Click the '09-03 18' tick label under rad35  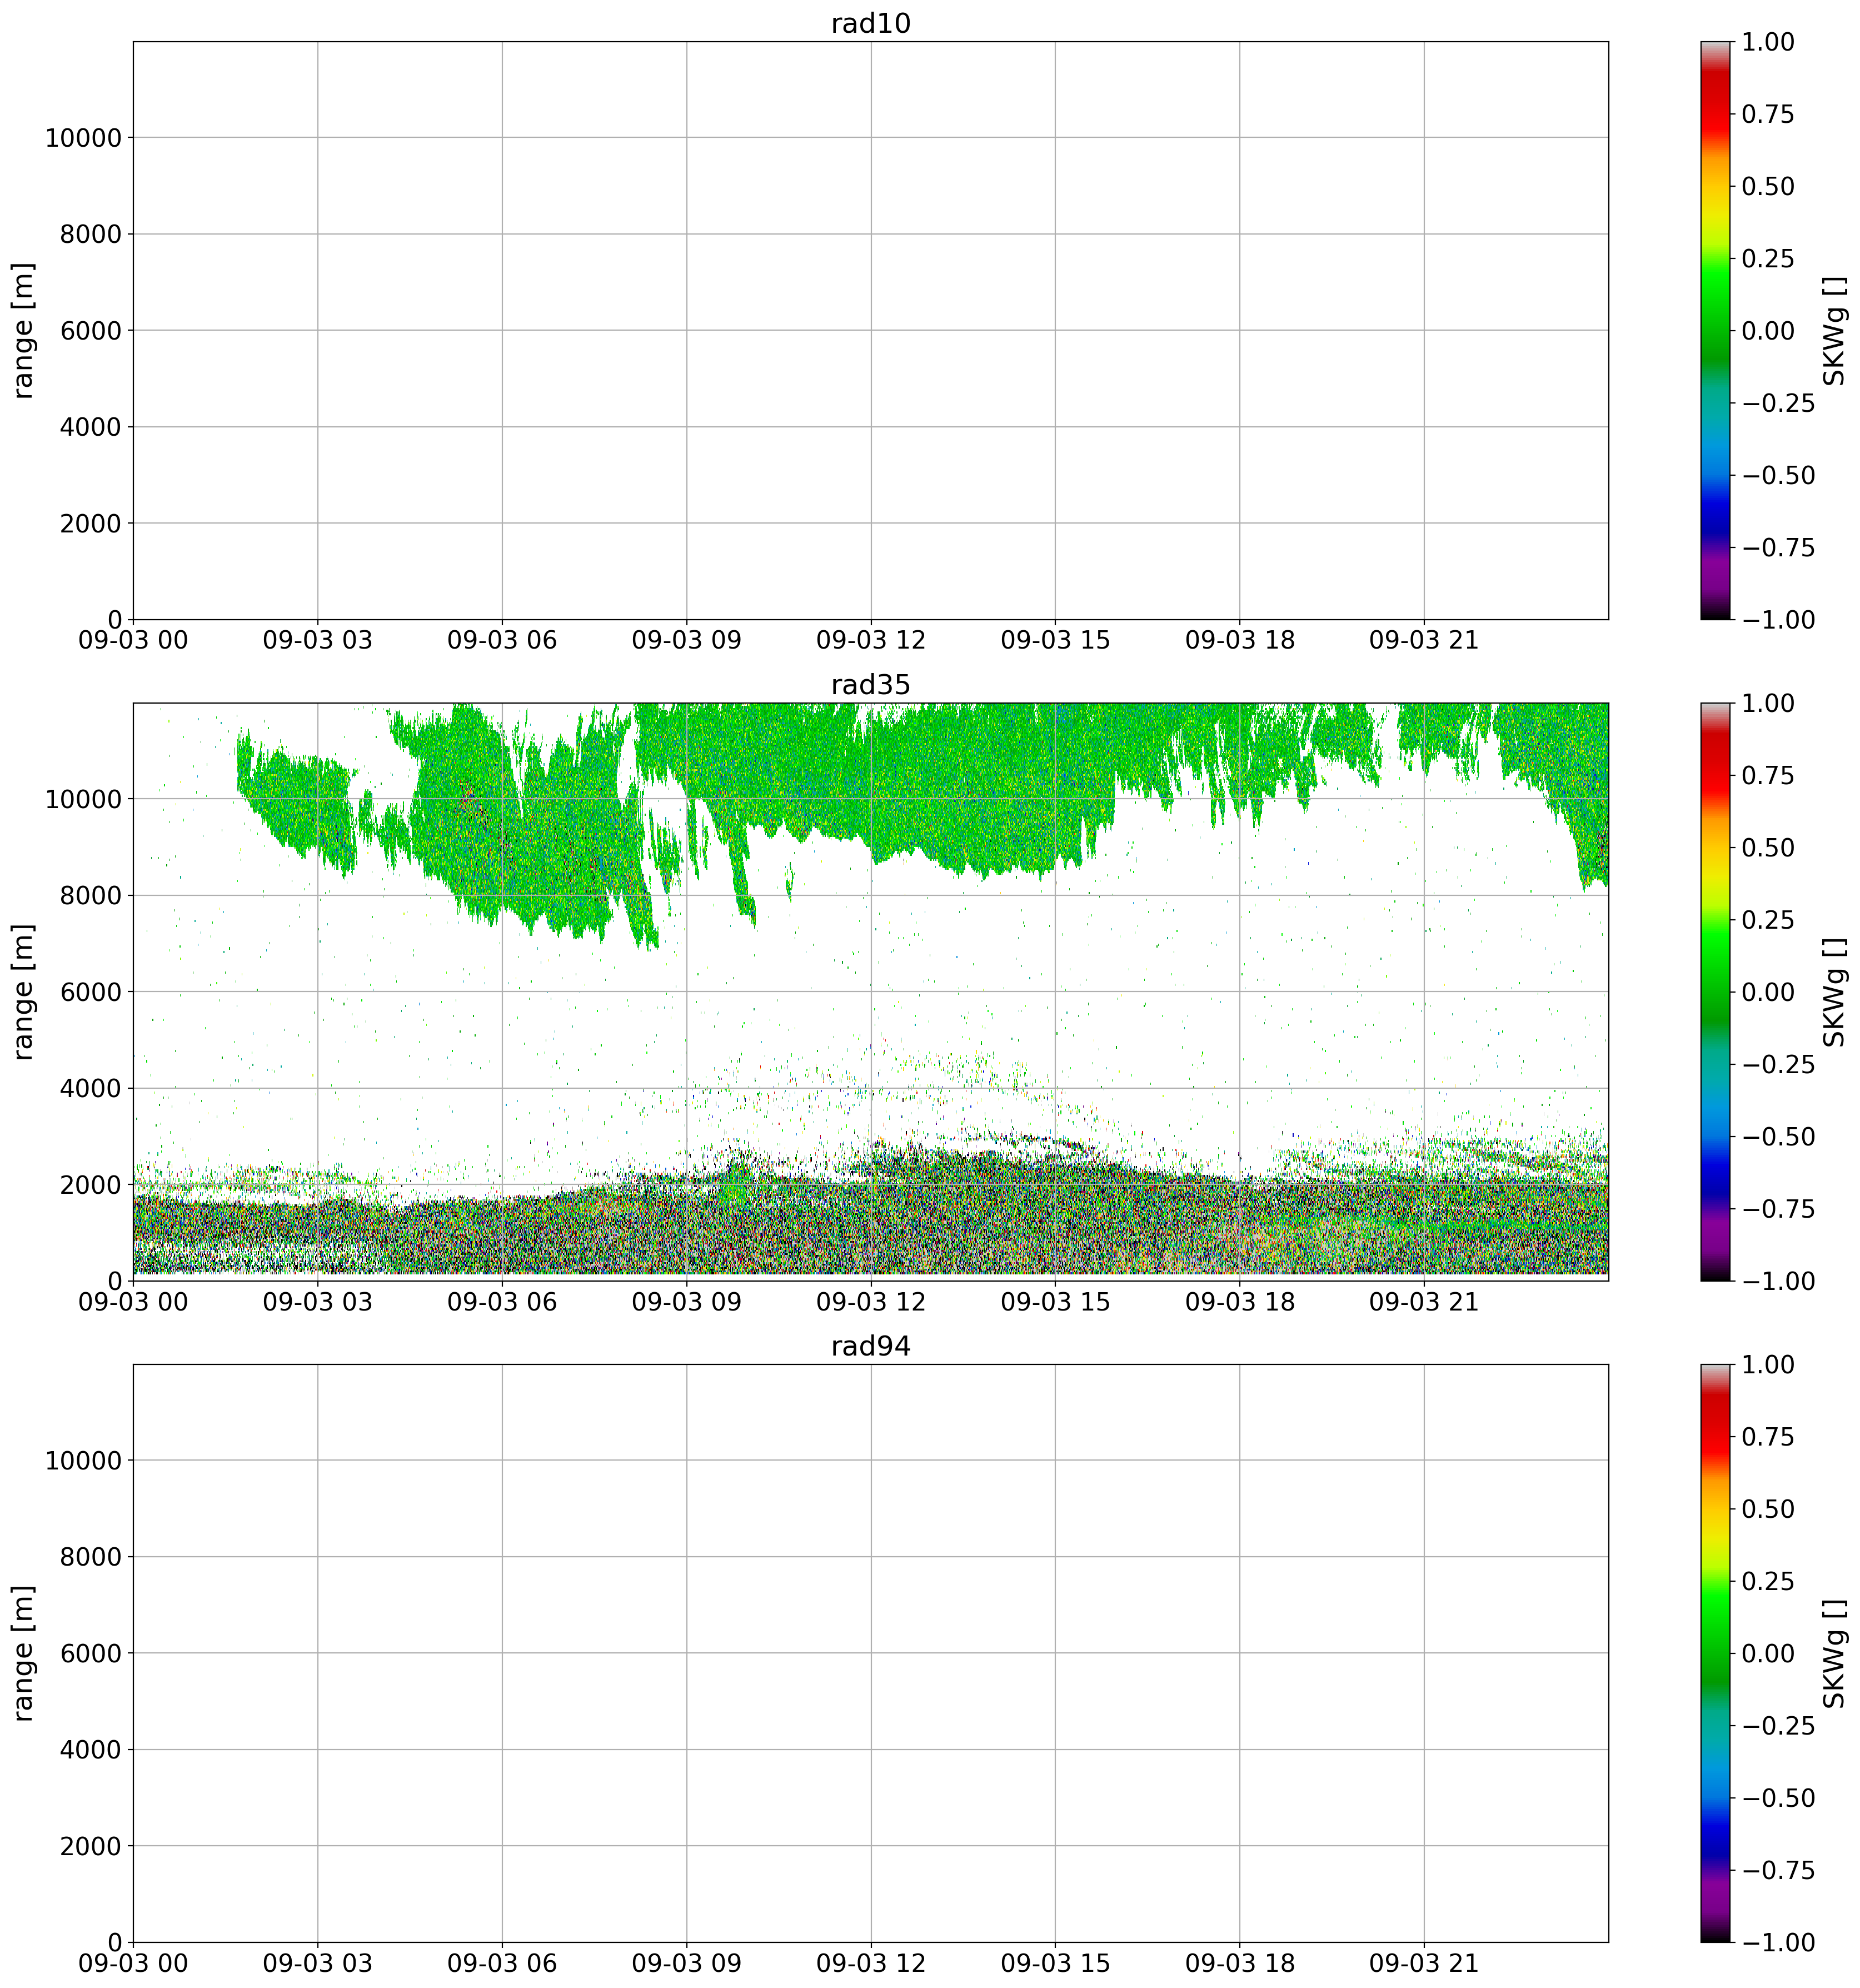[x=1239, y=1303]
